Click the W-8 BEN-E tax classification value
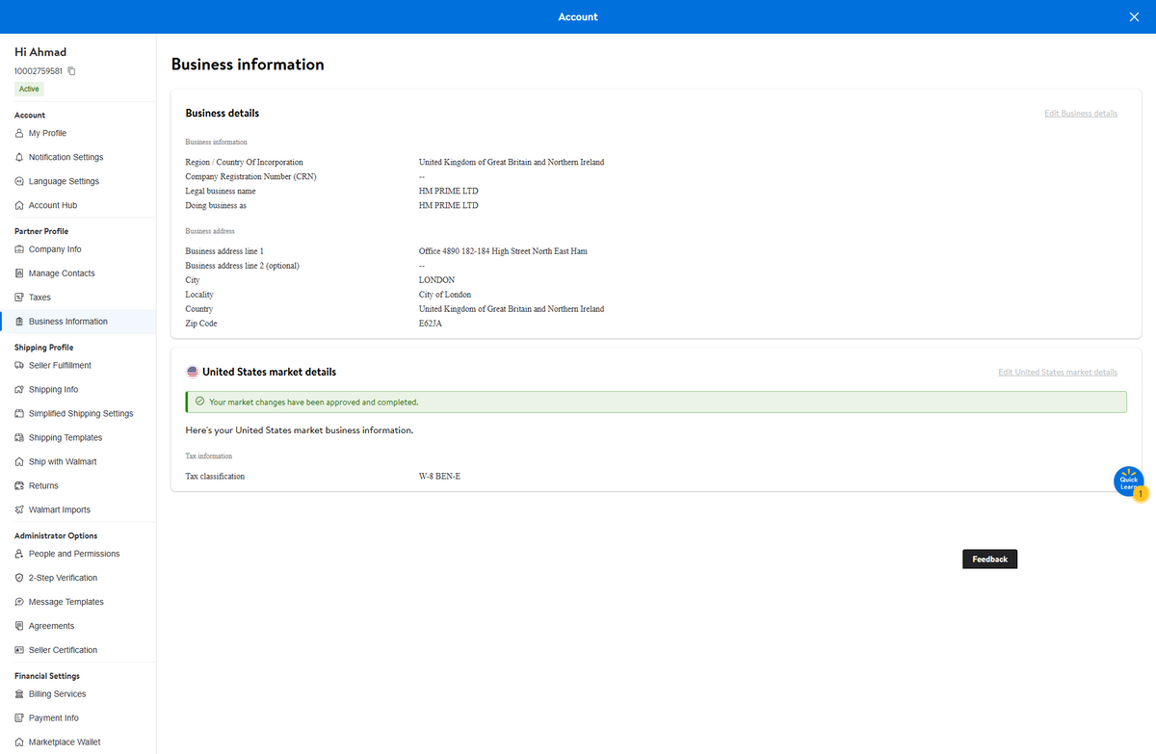Image resolution: width=1156 pixels, height=754 pixels. point(439,477)
